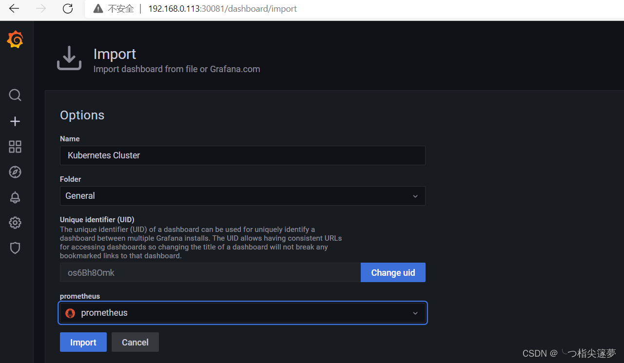Click the not-secure warning icon
Screen dimensions: 624x363
coord(98,9)
